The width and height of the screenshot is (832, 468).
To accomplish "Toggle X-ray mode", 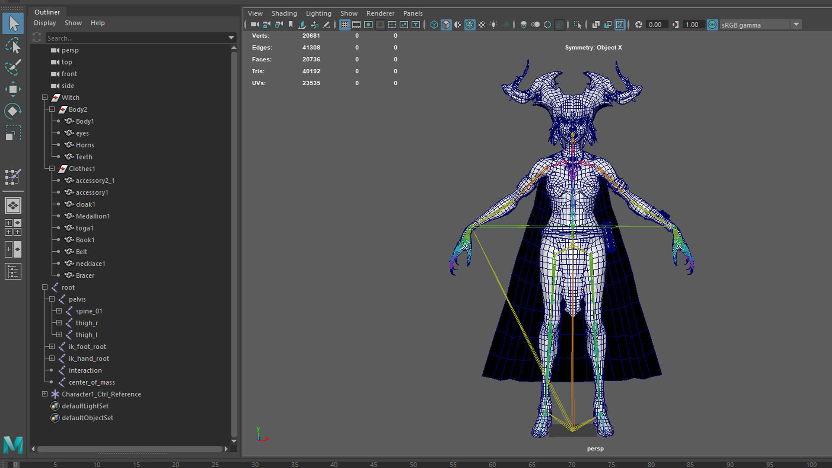I will coord(596,25).
